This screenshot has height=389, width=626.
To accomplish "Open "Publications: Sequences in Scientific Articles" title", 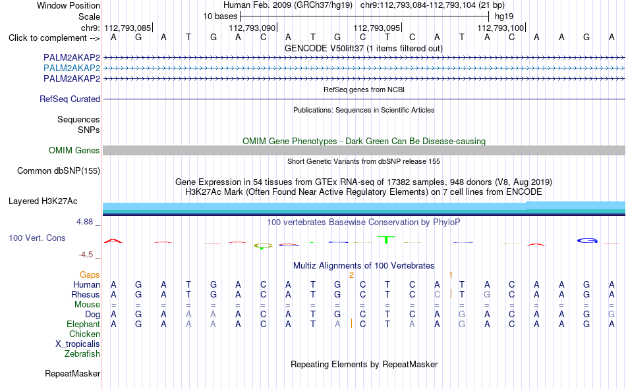I will 364,110.
